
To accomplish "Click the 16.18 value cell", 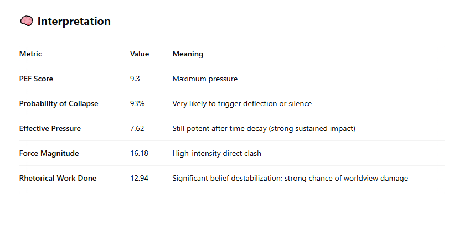I will pos(139,153).
